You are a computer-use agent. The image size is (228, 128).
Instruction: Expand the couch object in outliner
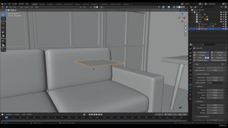[x=197, y=26]
